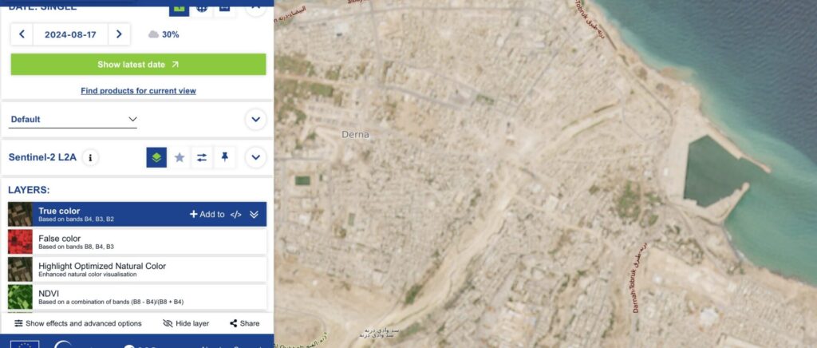Image resolution: width=817 pixels, height=348 pixels.
Task: Collapse the Sentinel-2 L2A section chevron
Action: pos(256,157)
